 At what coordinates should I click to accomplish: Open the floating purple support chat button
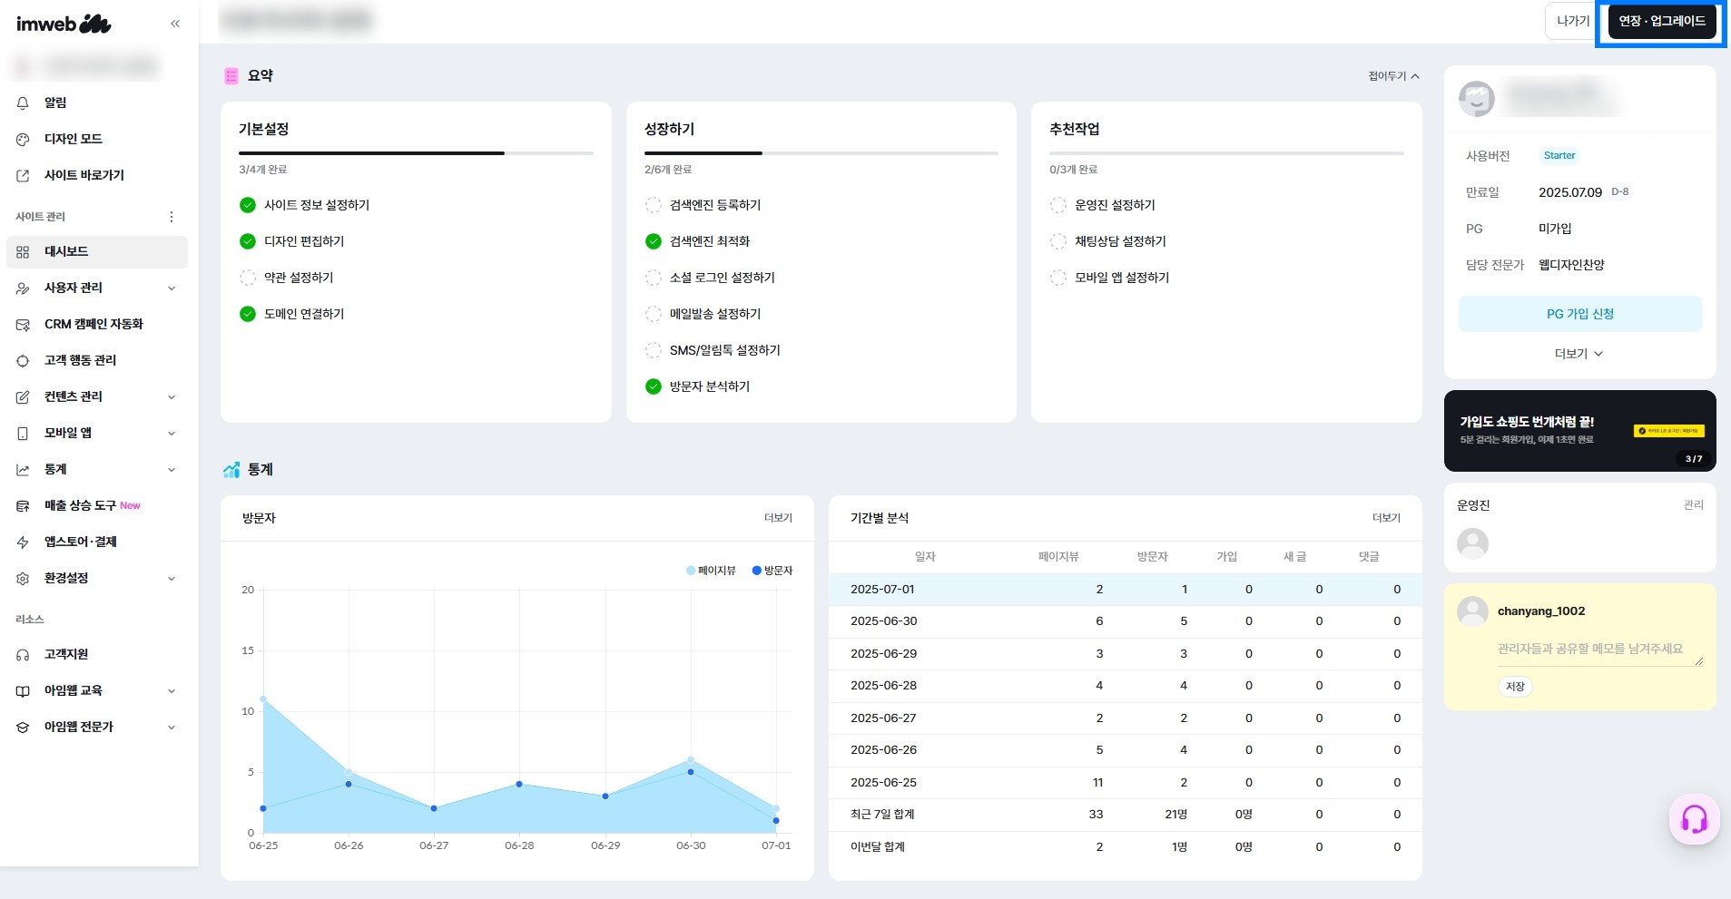coord(1694,819)
